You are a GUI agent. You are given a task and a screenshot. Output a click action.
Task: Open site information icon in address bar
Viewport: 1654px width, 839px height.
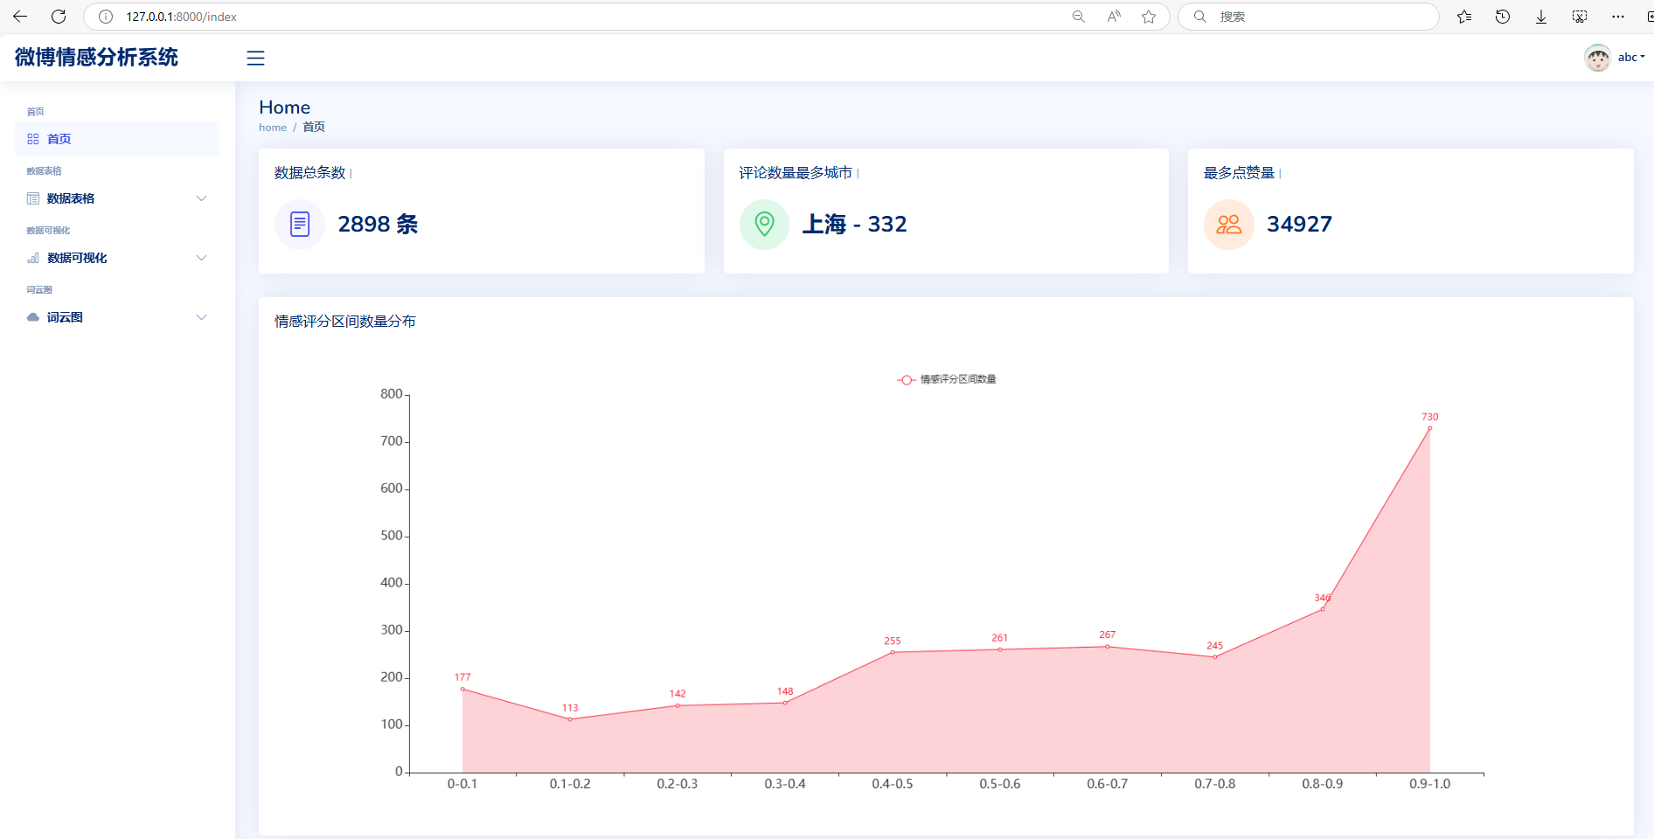[x=106, y=17]
